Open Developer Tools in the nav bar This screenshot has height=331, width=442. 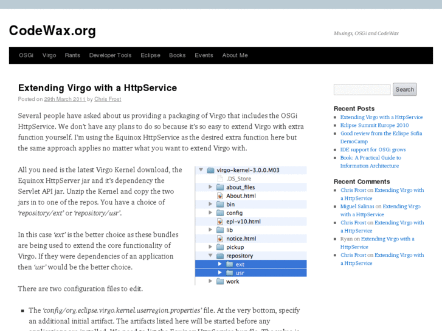coord(110,55)
